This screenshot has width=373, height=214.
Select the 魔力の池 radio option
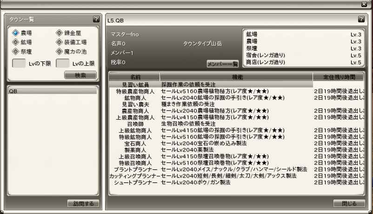[x=60, y=52]
